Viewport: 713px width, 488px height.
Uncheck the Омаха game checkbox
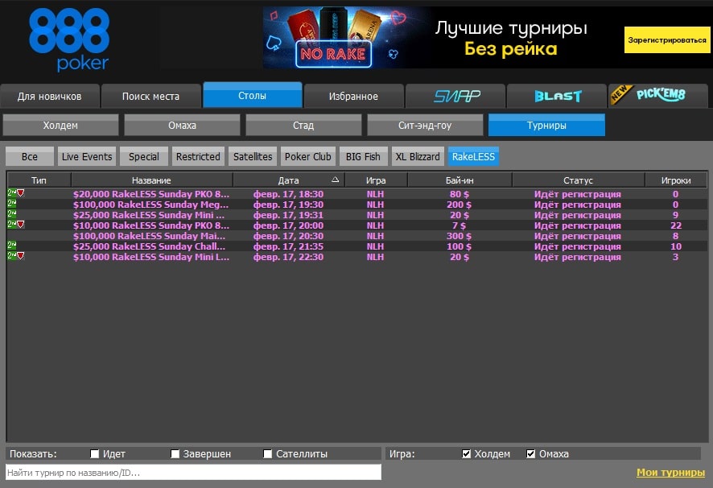[x=530, y=454]
